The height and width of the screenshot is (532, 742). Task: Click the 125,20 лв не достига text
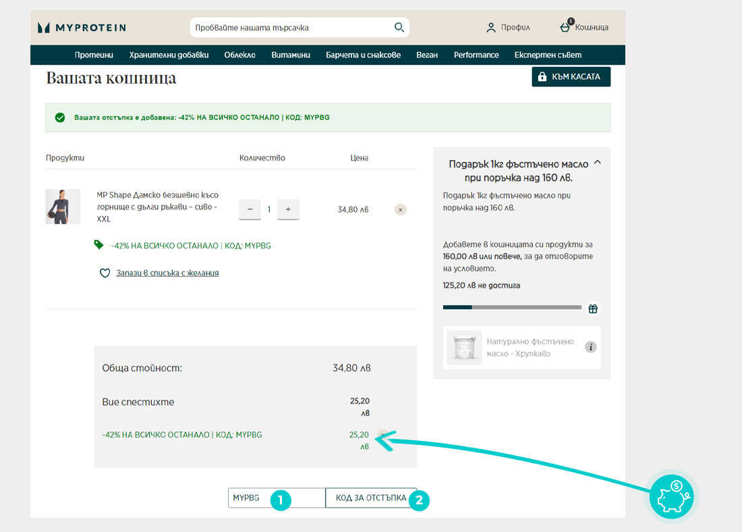[481, 285]
